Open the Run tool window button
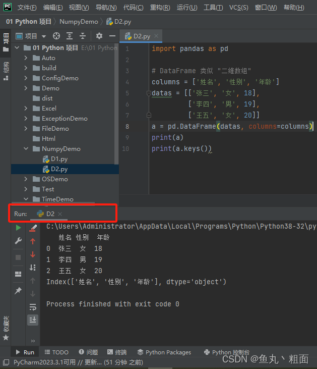 point(25,352)
